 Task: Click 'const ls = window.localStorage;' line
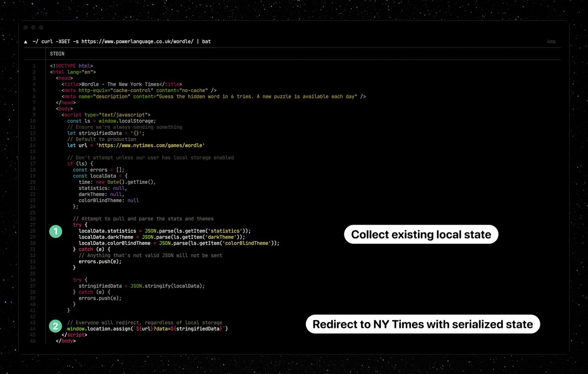[112, 121]
